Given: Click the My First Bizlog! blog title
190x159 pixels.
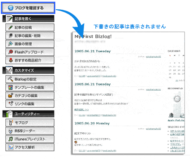Looking at the screenshot, I should (93, 37).
